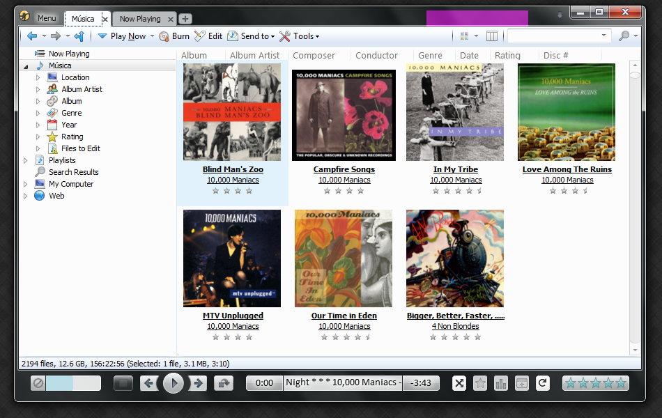This screenshot has width=662, height=418.
Task: Click the search magnifier icon
Action: (624, 36)
